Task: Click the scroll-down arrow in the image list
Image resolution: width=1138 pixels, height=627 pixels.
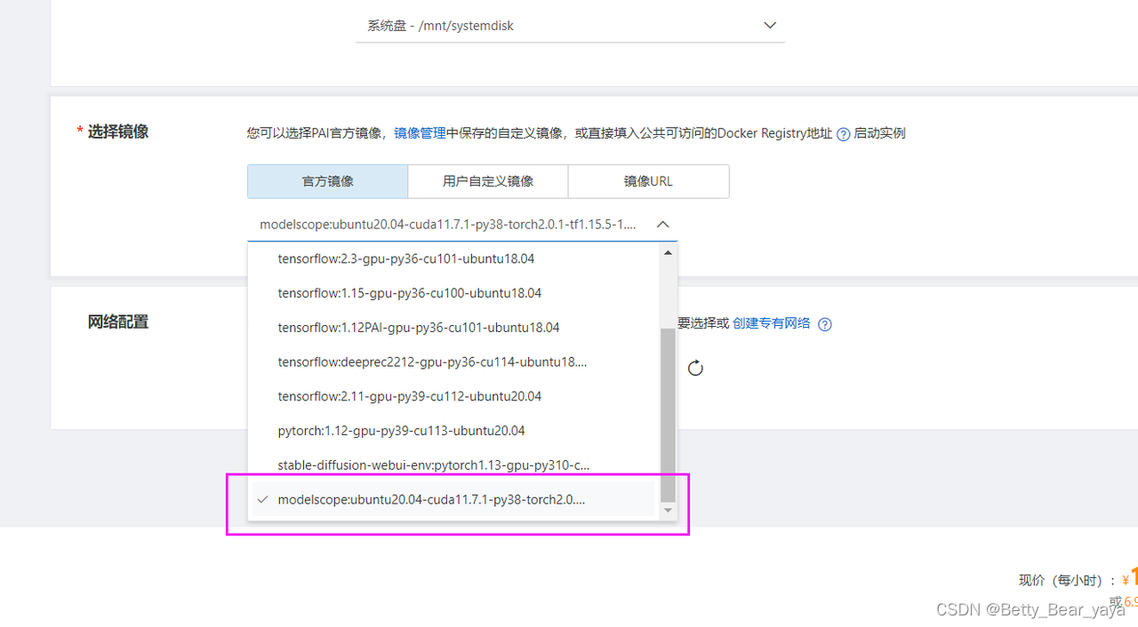Action: coord(668,511)
